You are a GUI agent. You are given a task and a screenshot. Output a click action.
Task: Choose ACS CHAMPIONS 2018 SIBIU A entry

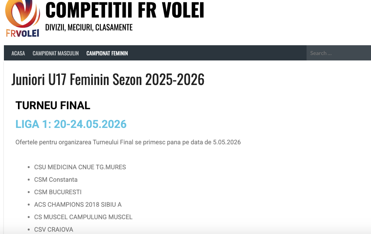pyautogui.click(x=78, y=204)
